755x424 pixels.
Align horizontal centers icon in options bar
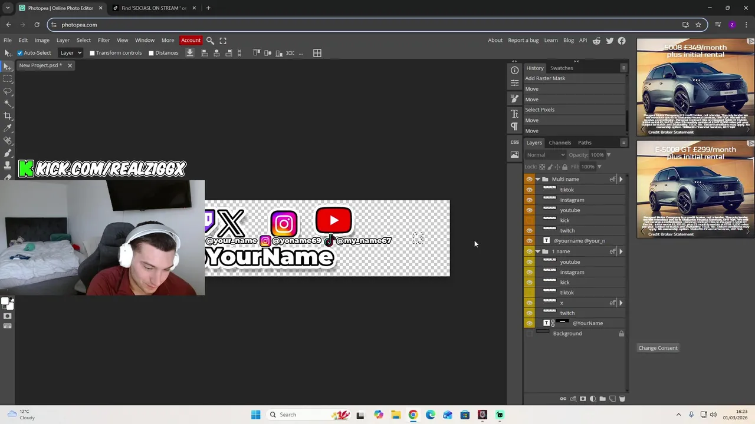pos(216,53)
